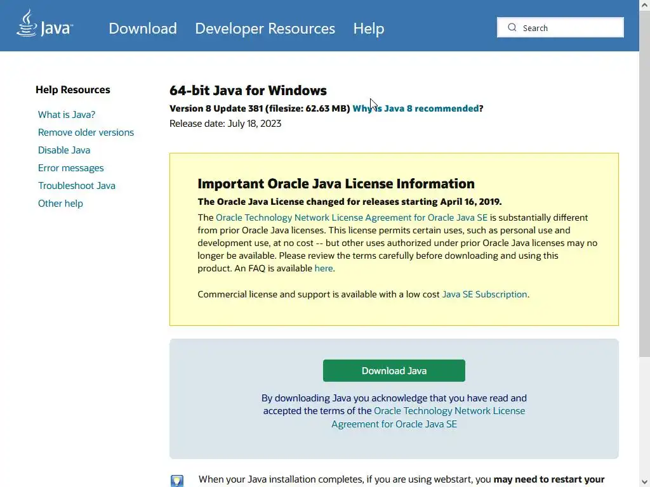Screen dimensions: 650x487
Task: Click 'Version 8 Update 381' text
Action: click(x=216, y=108)
